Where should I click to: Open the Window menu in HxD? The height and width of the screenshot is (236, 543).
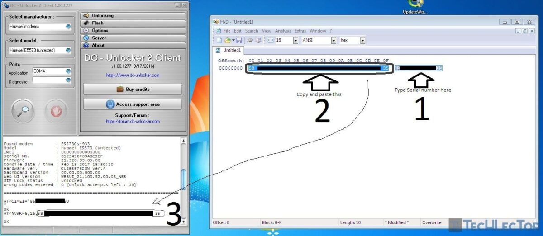pyautogui.click(x=318, y=31)
